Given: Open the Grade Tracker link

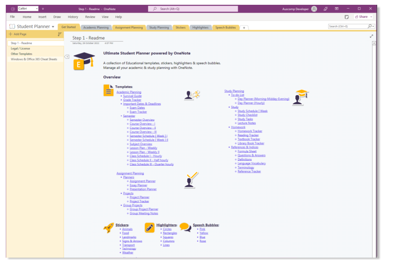Looking at the screenshot, I should (132, 100).
